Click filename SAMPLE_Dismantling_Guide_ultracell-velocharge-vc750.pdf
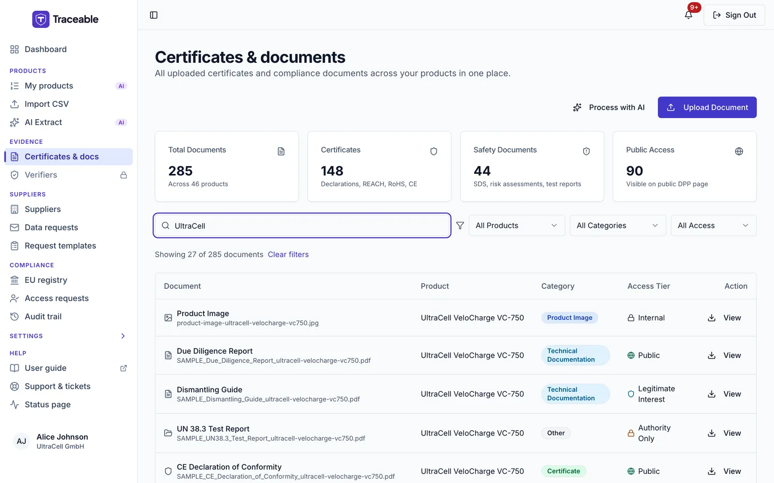The width and height of the screenshot is (774, 483). pos(268,399)
